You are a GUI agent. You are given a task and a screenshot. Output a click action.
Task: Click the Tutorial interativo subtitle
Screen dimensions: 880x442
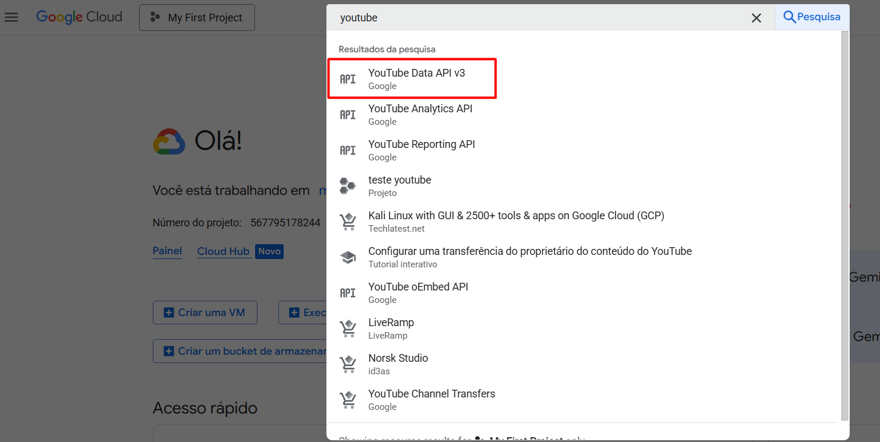tap(403, 264)
